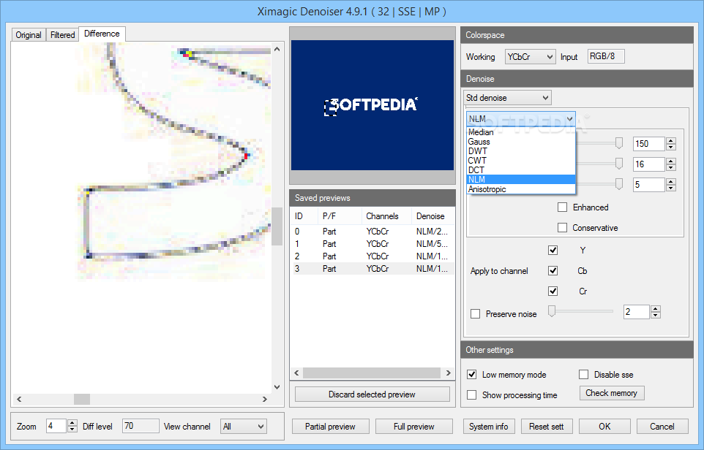Image resolution: width=704 pixels, height=450 pixels.
Task: Click the Cancel button
Action: coord(662,427)
